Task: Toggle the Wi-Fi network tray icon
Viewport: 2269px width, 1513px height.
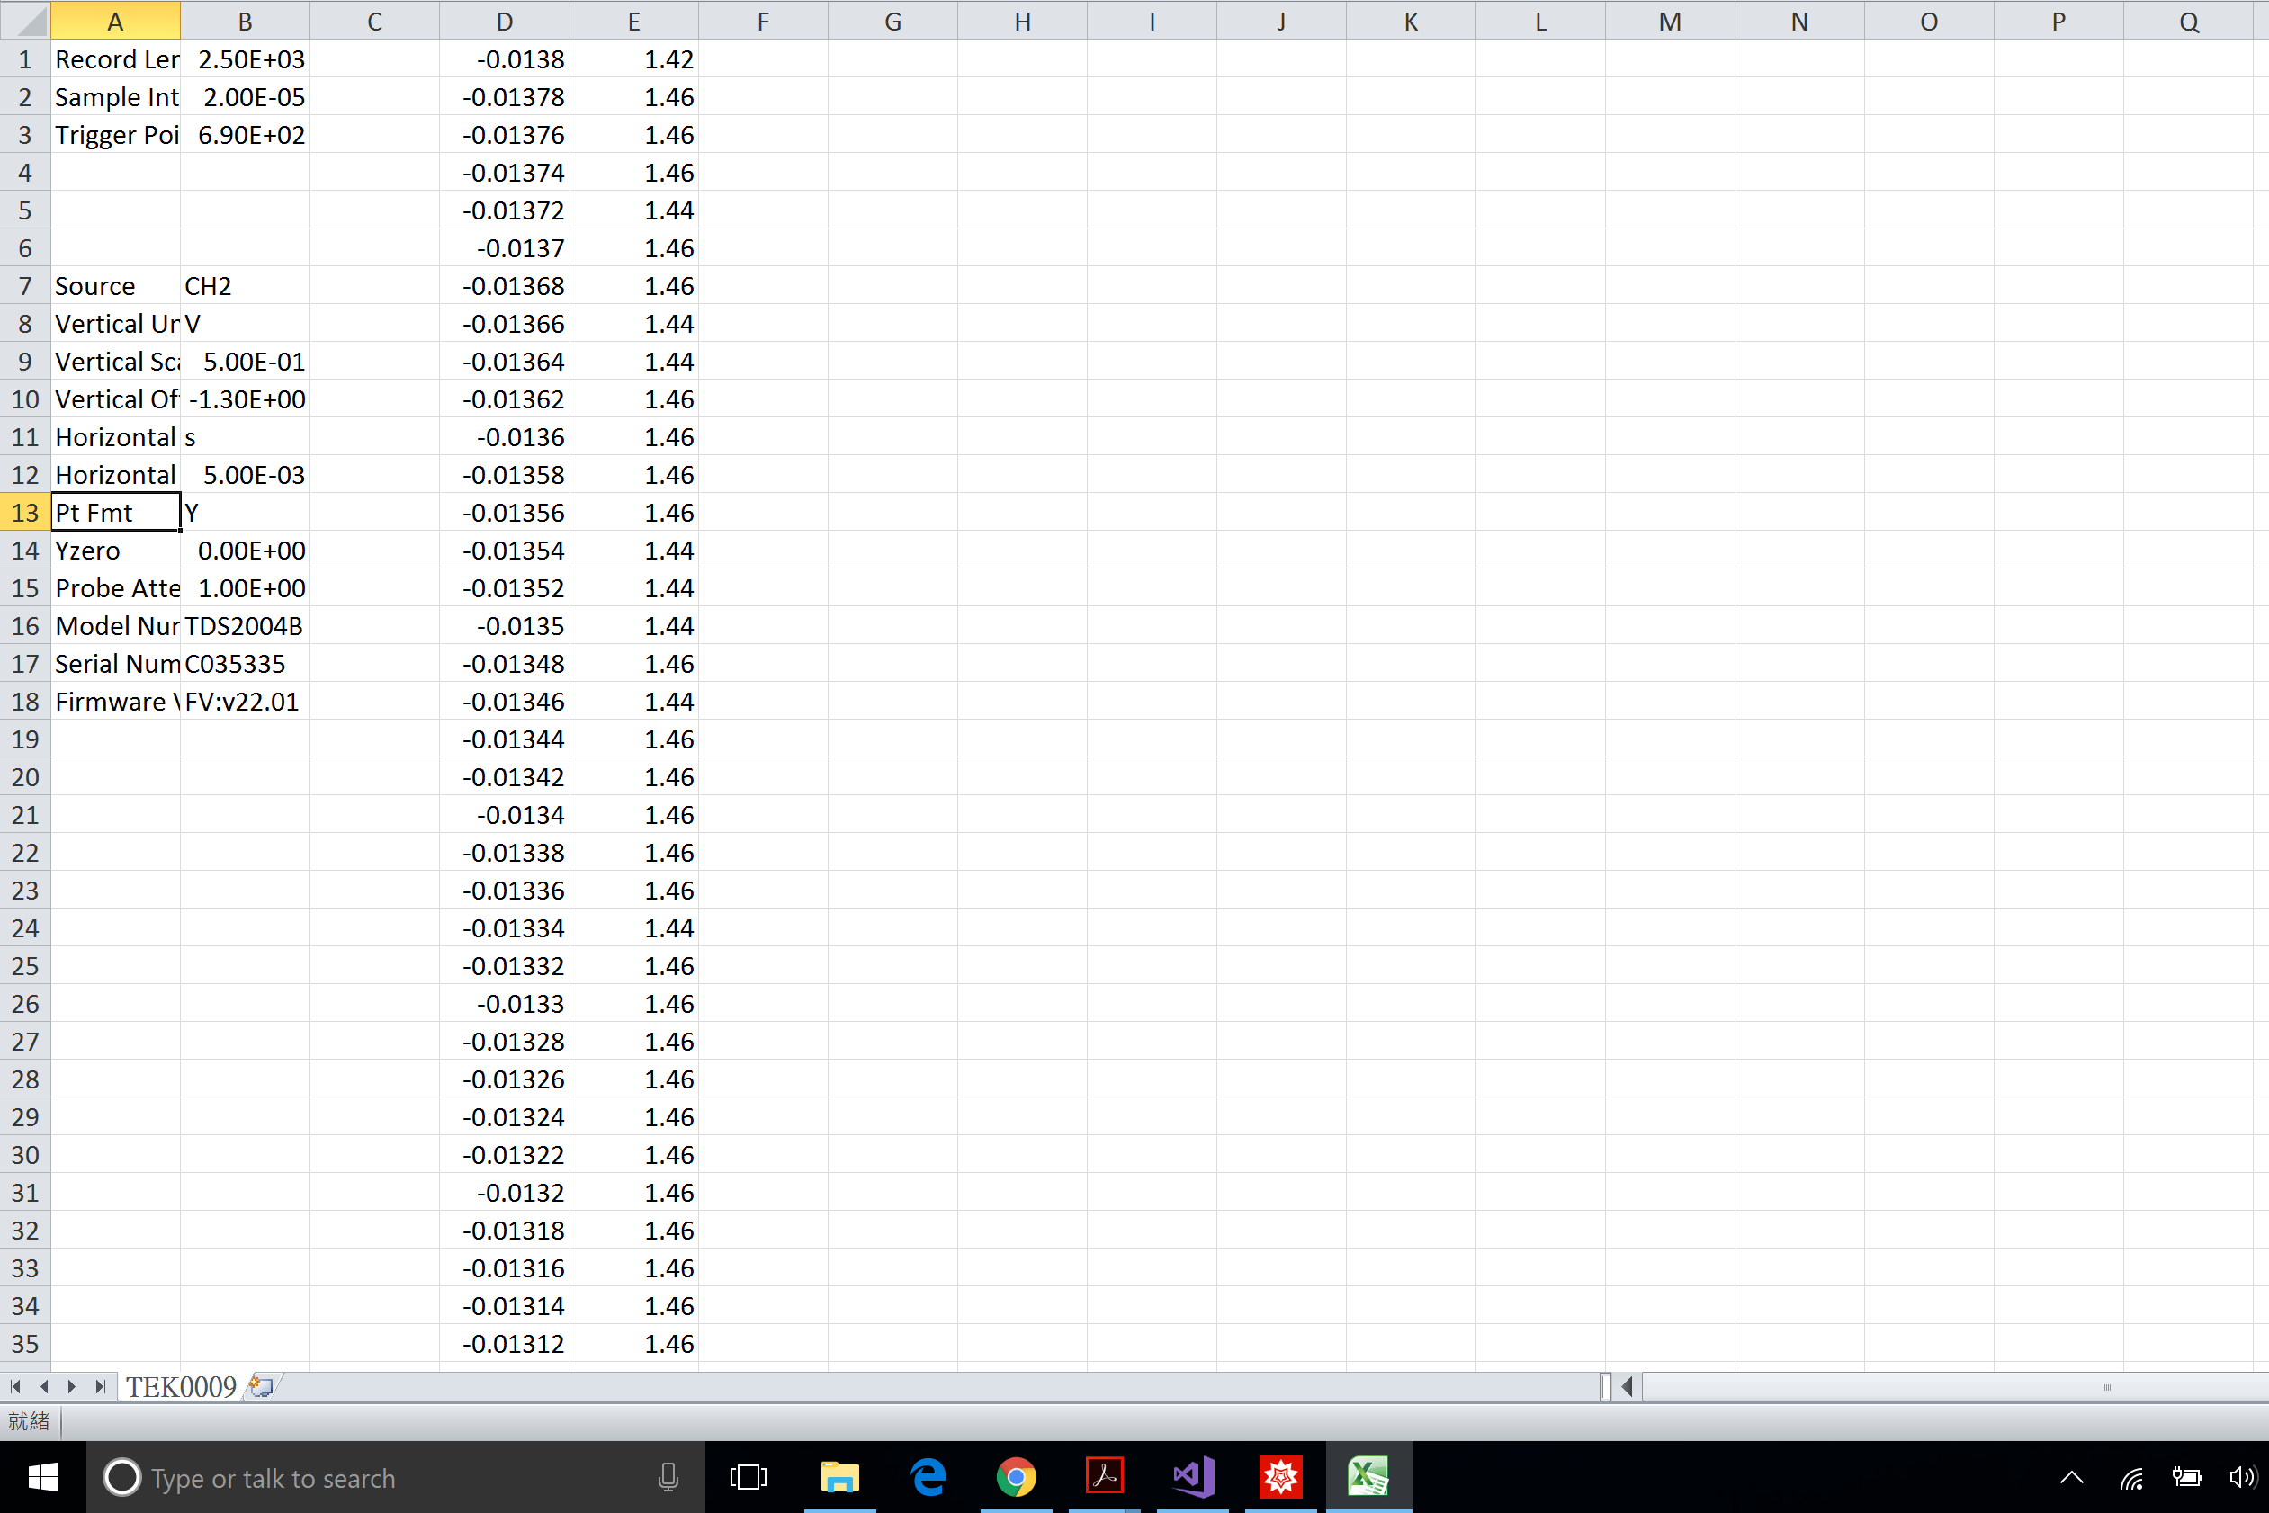Action: pos(2133,1476)
